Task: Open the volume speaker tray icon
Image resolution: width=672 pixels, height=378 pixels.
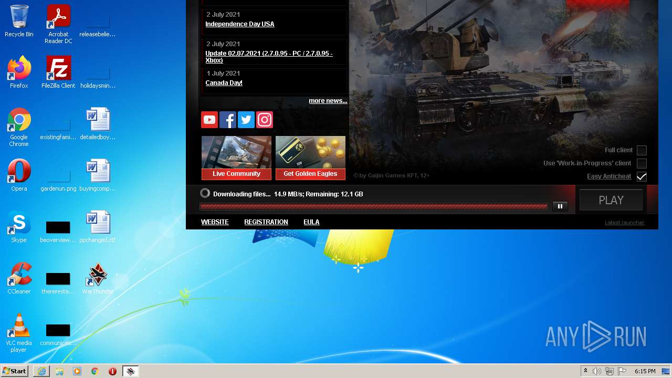Action: click(x=597, y=371)
